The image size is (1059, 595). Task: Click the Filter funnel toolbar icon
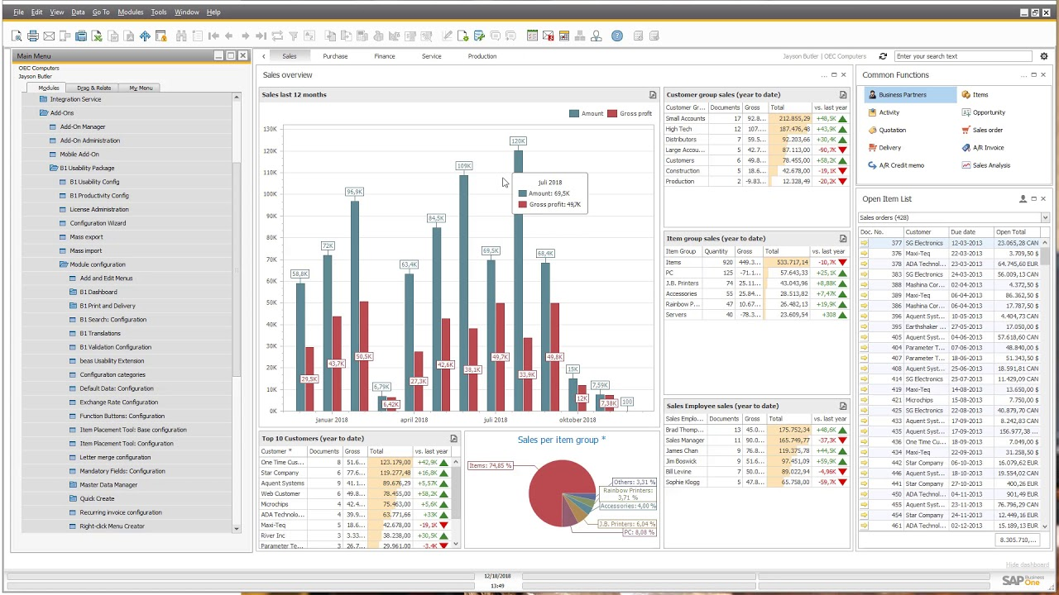tap(293, 36)
